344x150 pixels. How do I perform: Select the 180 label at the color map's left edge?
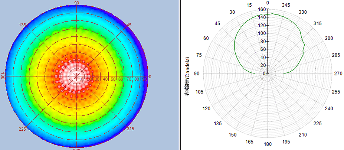click(x=3, y=76)
